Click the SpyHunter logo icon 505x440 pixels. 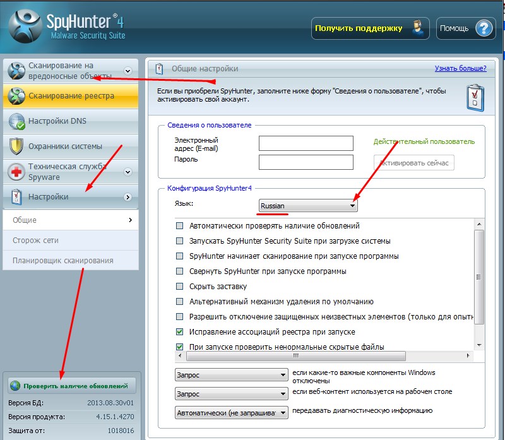(x=25, y=26)
